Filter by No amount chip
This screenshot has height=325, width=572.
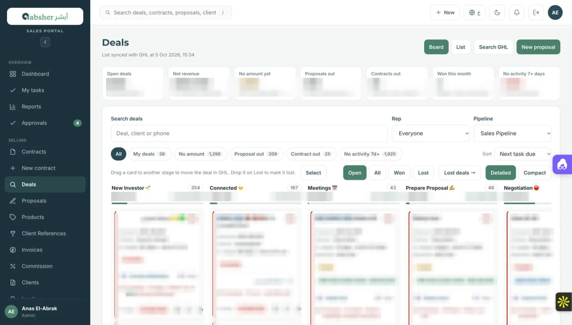coord(200,154)
